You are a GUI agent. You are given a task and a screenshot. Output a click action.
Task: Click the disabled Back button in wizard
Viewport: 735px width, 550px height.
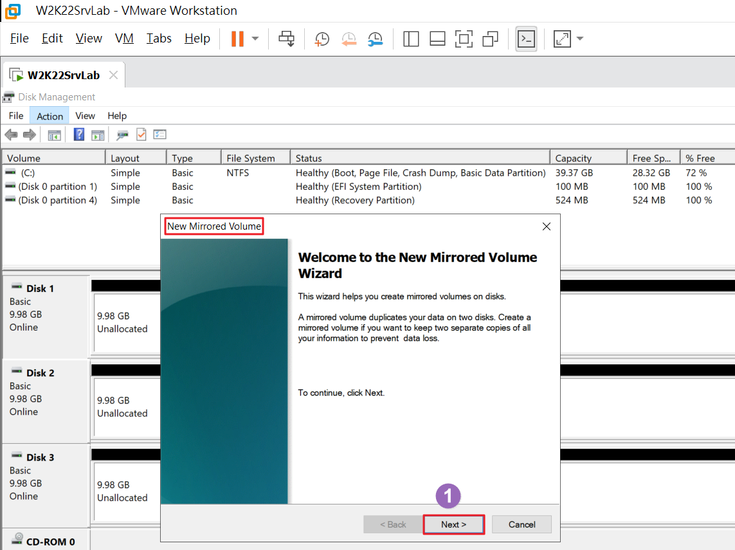pos(393,524)
